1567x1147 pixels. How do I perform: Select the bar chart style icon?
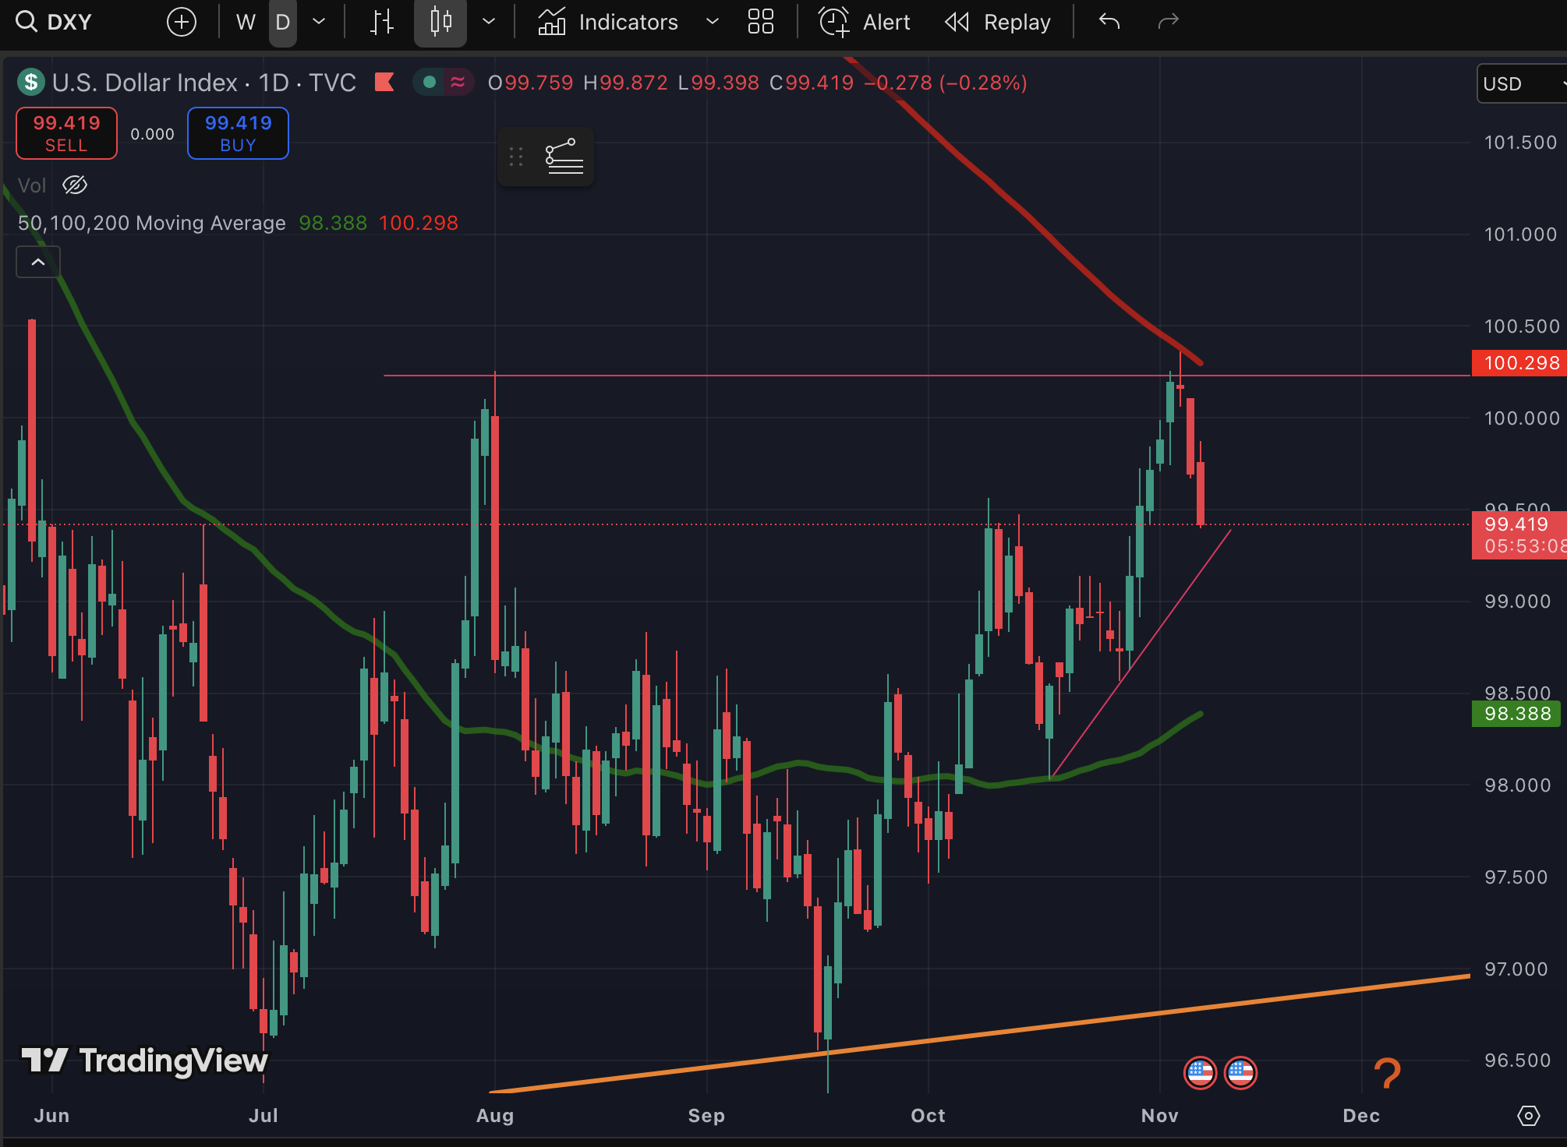click(x=381, y=21)
